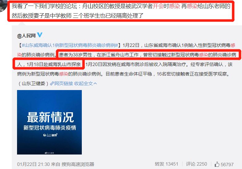Click the 56797 like count
Viewport: 242px width, 169px height.
pos(227,165)
